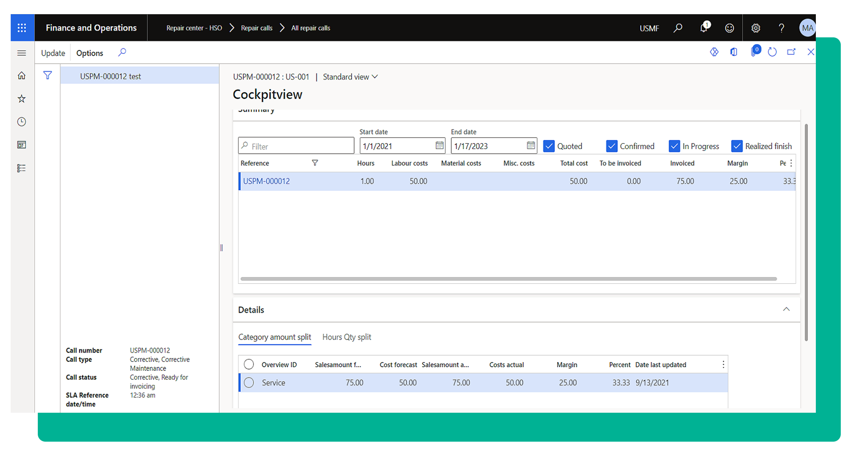This screenshot has width=847, height=459.
Task: Open the notifications bell icon
Action: click(703, 28)
